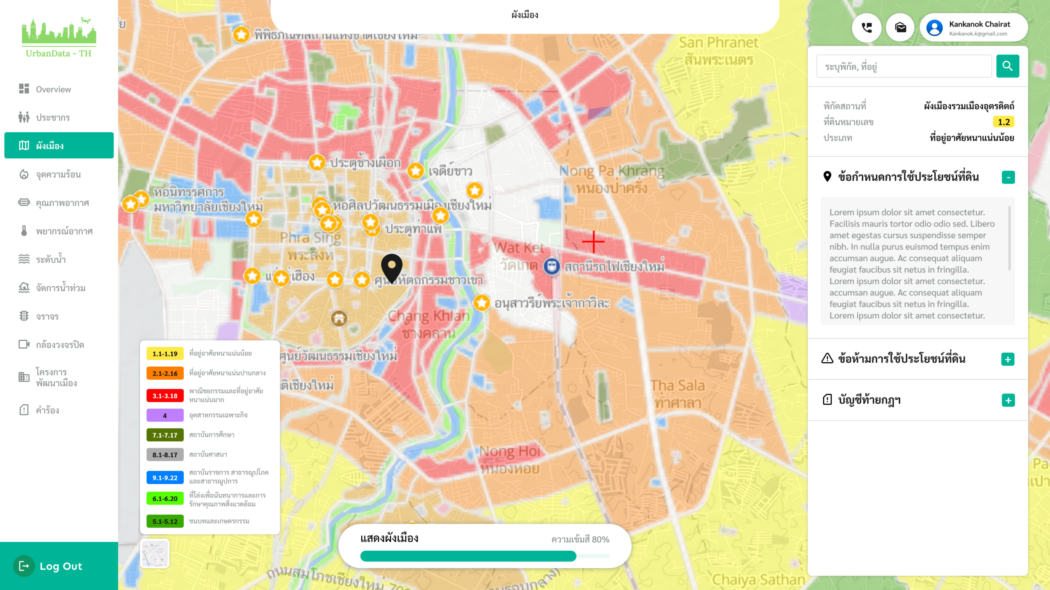Click the green search magnifier button
Image resolution: width=1050 pixels, height=590 pixels.
tap(1007, 66)
